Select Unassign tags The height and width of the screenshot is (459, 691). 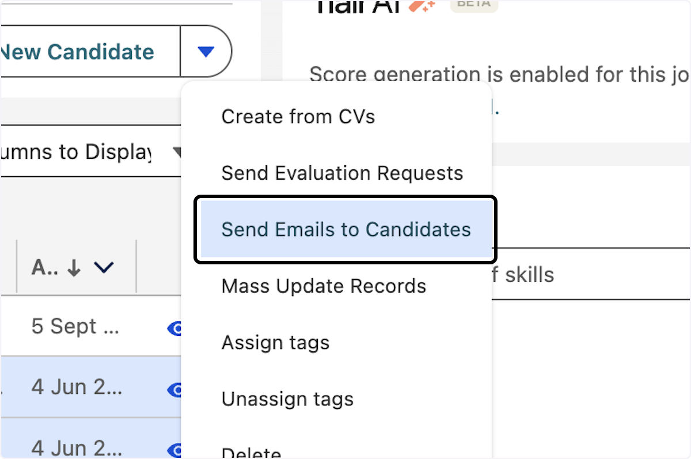[x=287, y=399]
